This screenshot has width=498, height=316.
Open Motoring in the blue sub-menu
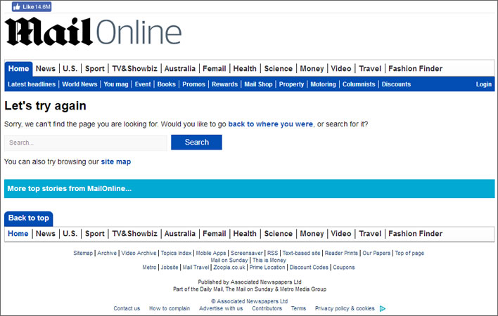tap(323, 84)
